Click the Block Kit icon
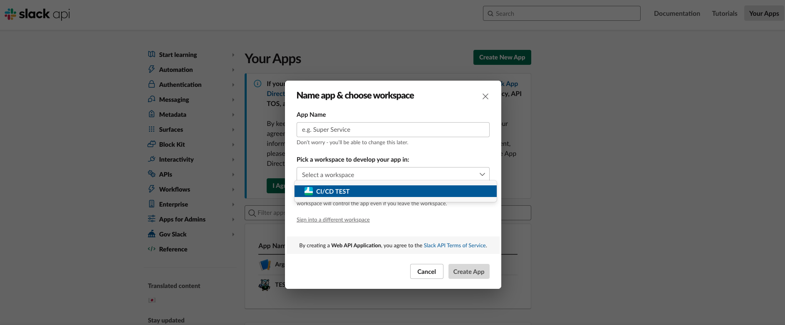This screenshot has height=325, width=785. tap(152, 144)
